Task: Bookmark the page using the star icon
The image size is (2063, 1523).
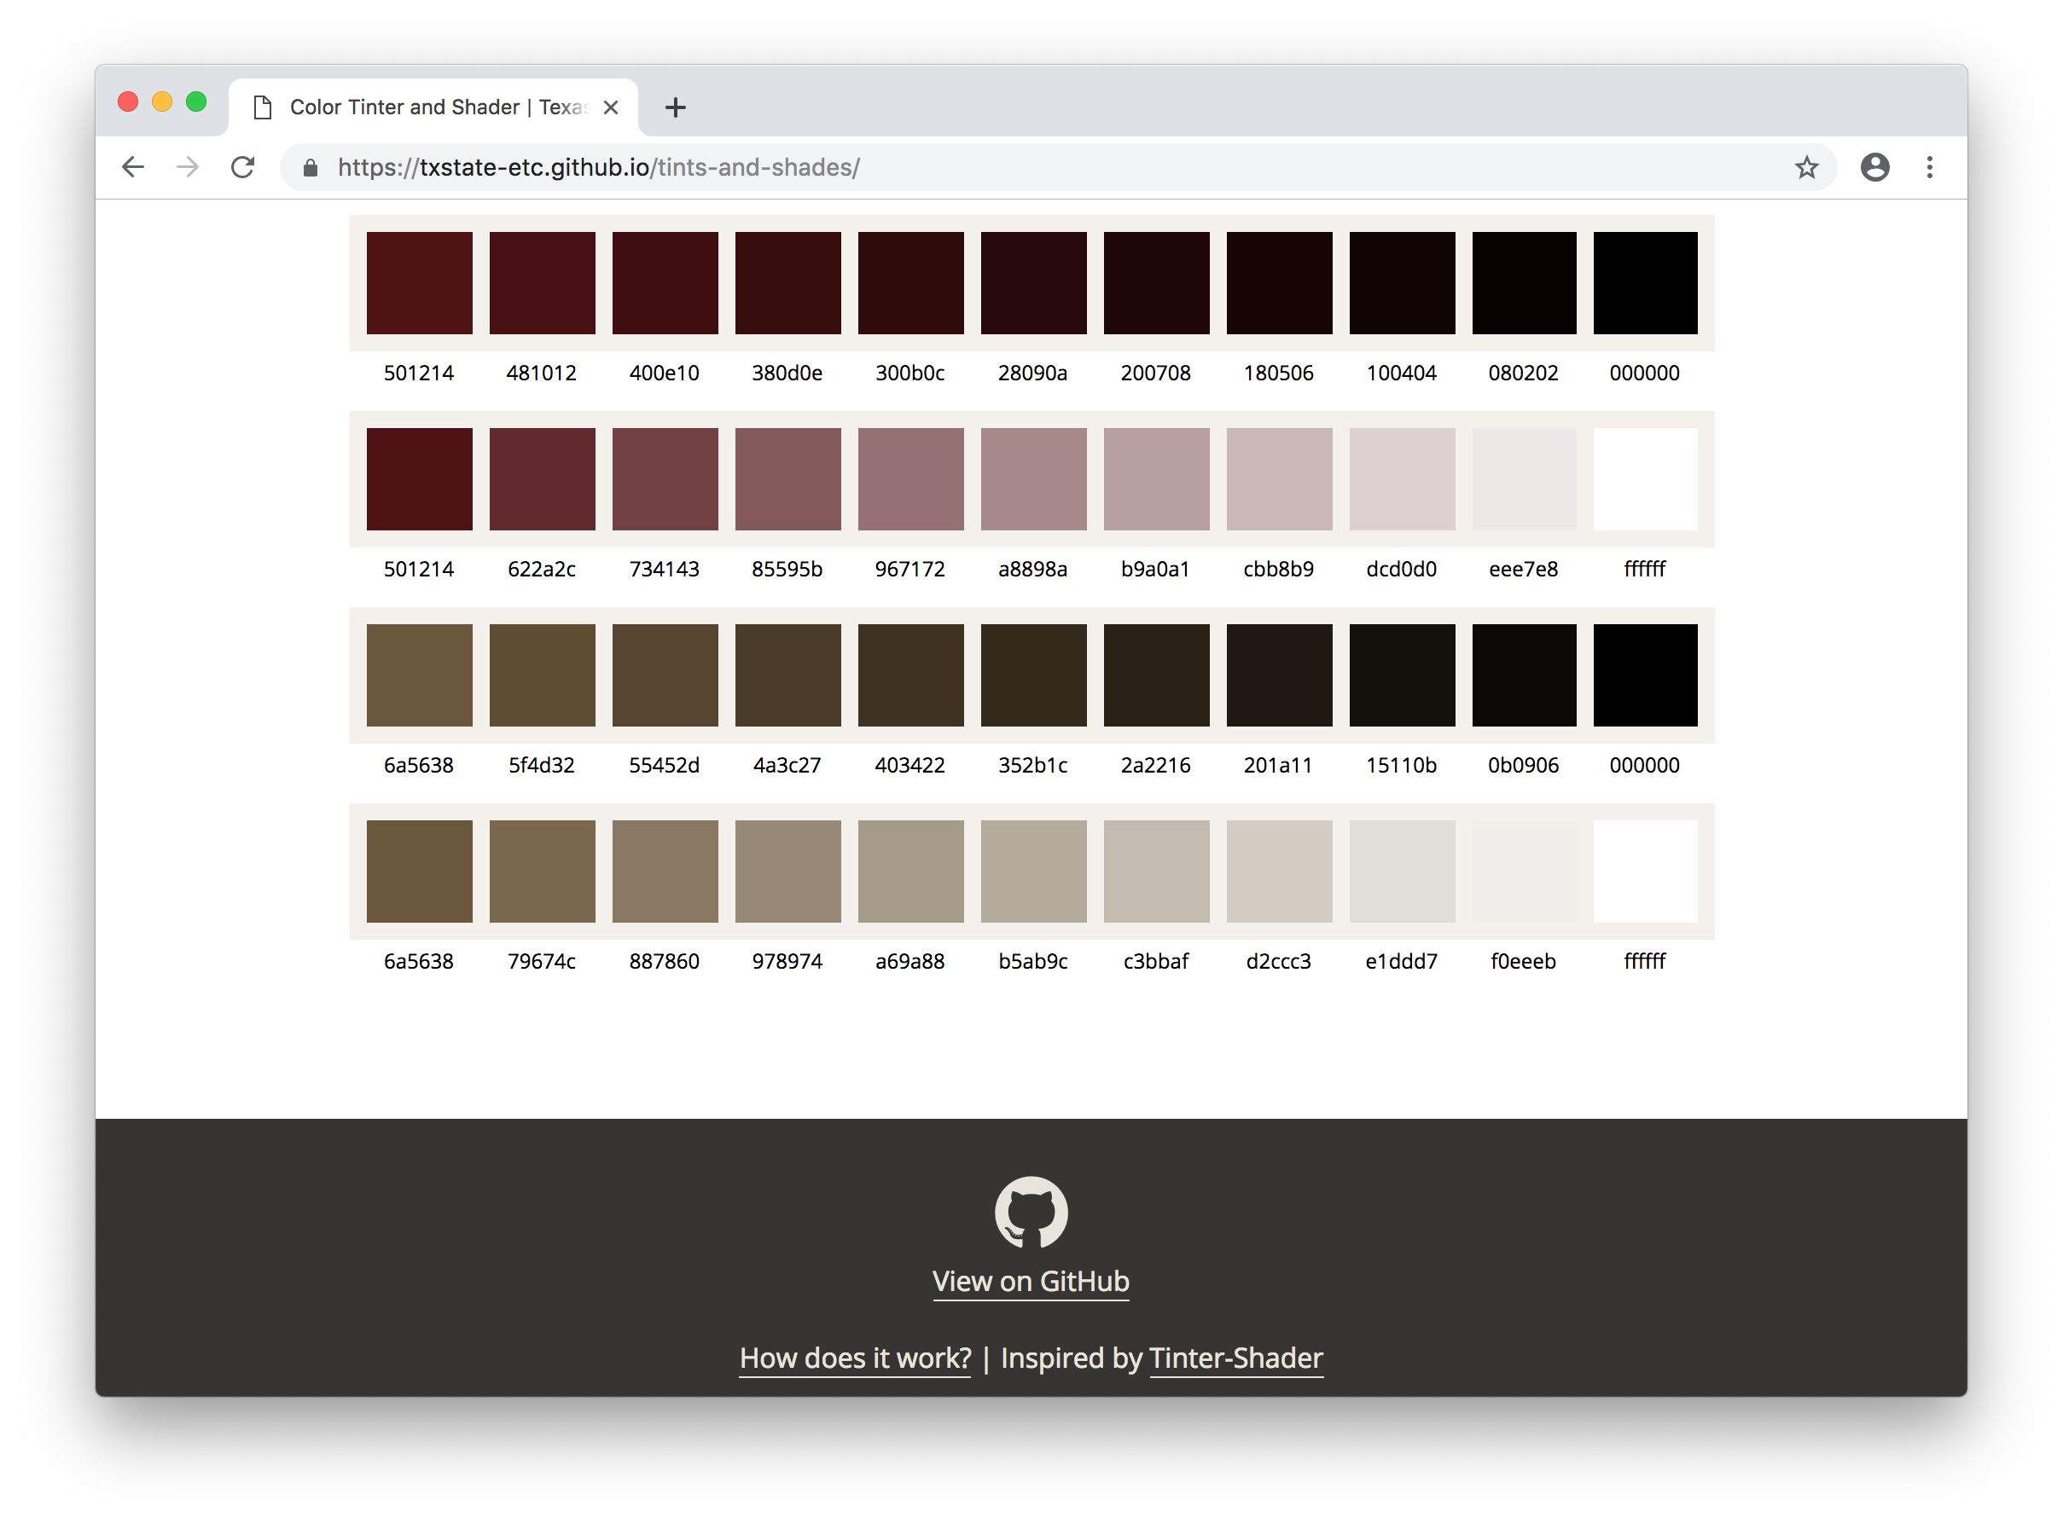Action: (1807, 167)
